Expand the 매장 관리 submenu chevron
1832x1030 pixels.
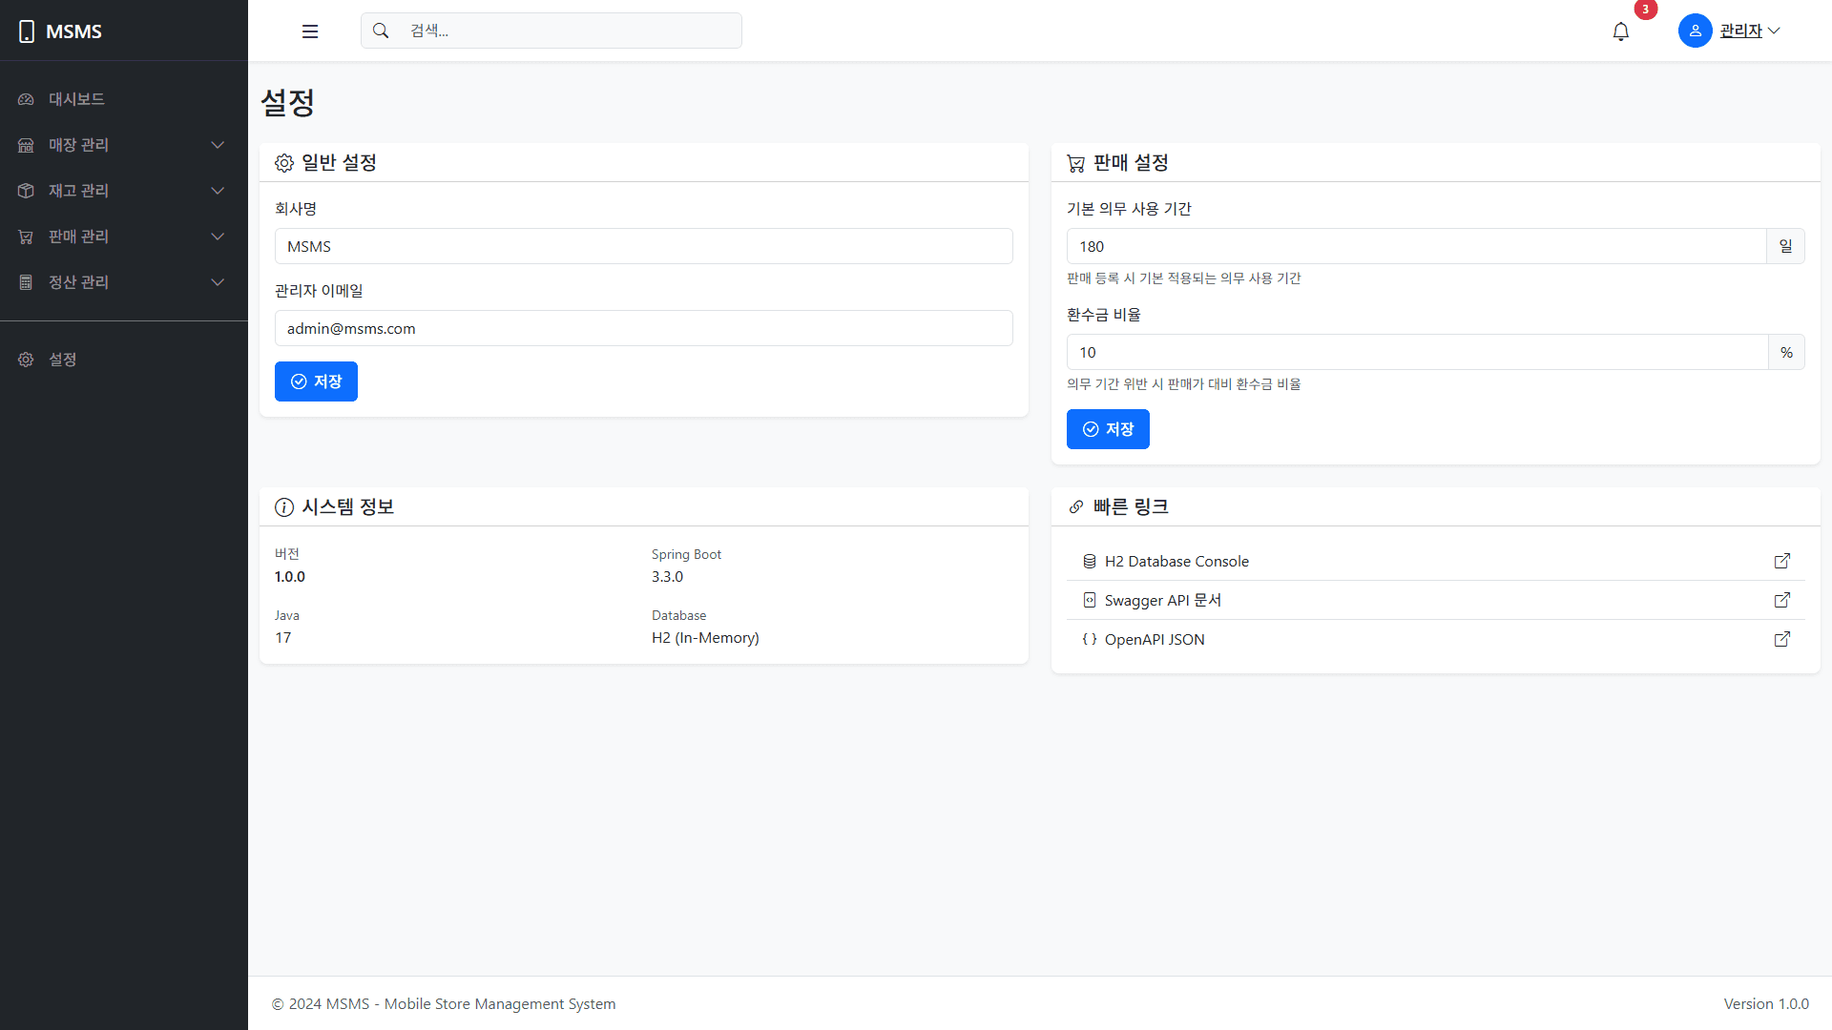(218, 145)
